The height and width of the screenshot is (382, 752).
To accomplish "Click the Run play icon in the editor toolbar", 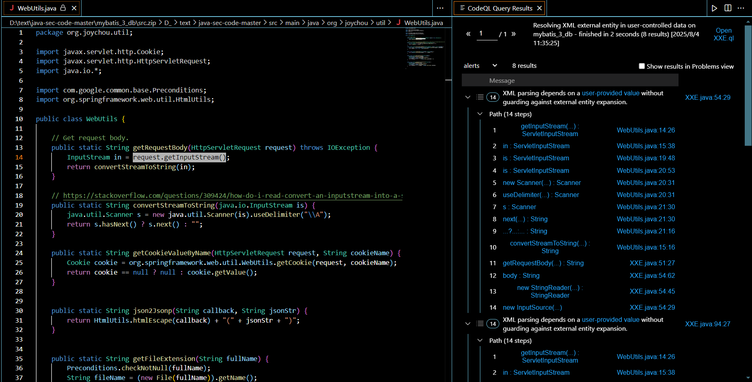I will click(714, 8).
